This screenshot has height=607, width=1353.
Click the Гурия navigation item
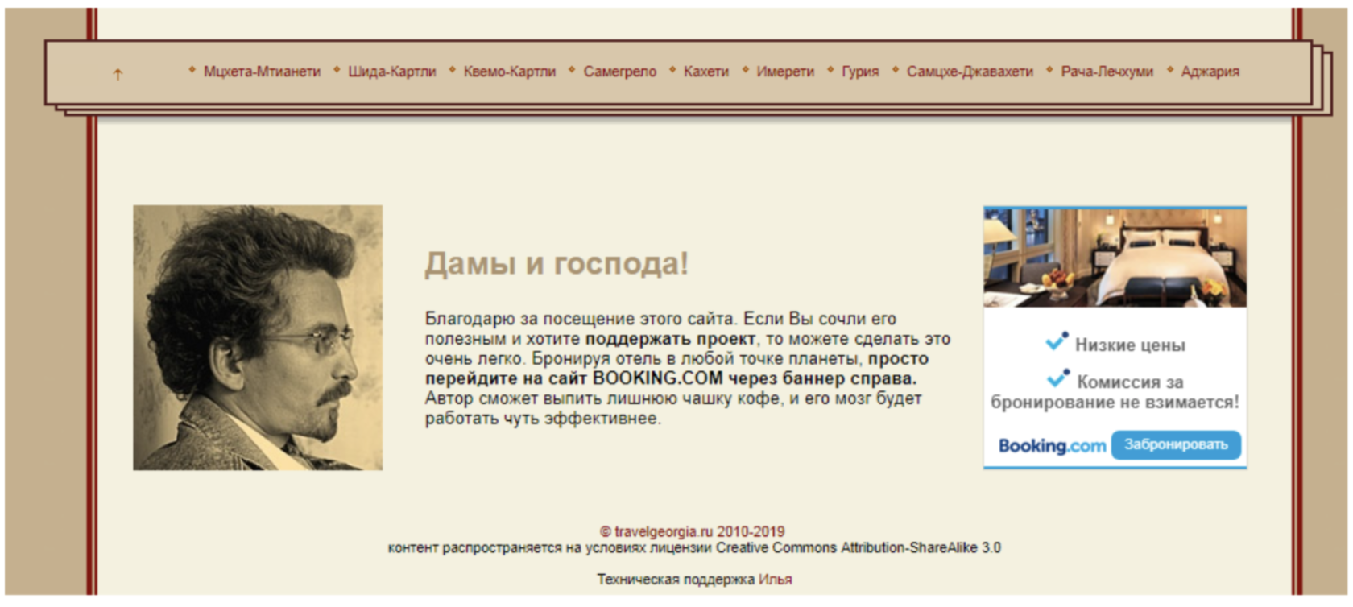point(860,72)
